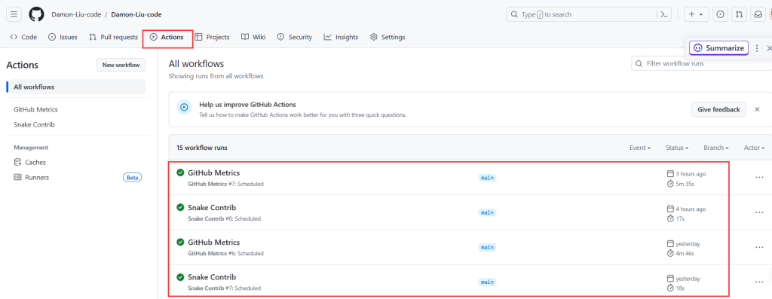Open repository Settings tab
772x299 pixels.
point(388,37)
